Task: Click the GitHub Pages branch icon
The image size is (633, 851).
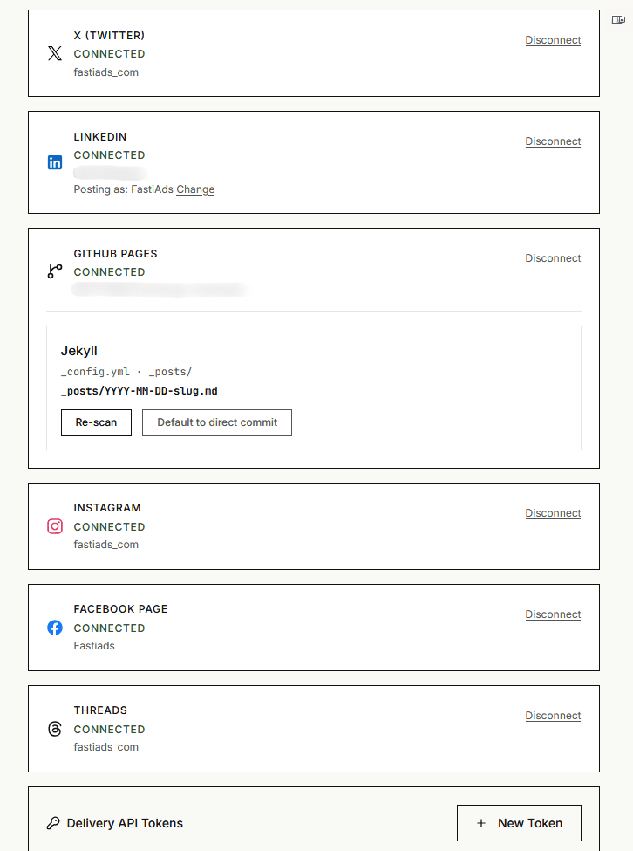Action: tap(55, 271)
